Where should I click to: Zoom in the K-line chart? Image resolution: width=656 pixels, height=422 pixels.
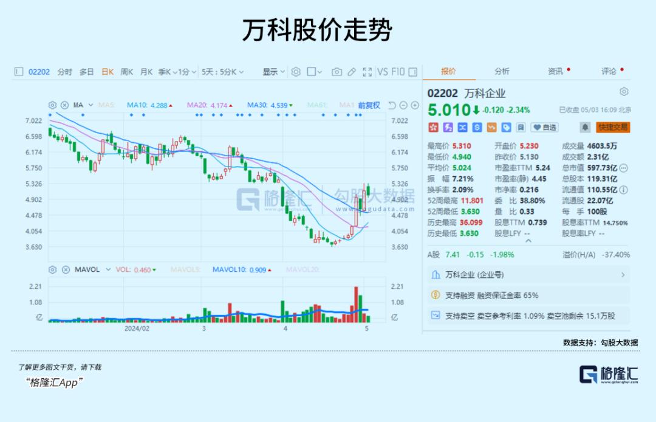coord(415,105)
